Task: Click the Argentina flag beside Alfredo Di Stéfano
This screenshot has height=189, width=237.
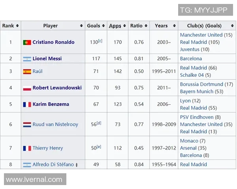Action: tap(27, 165)
